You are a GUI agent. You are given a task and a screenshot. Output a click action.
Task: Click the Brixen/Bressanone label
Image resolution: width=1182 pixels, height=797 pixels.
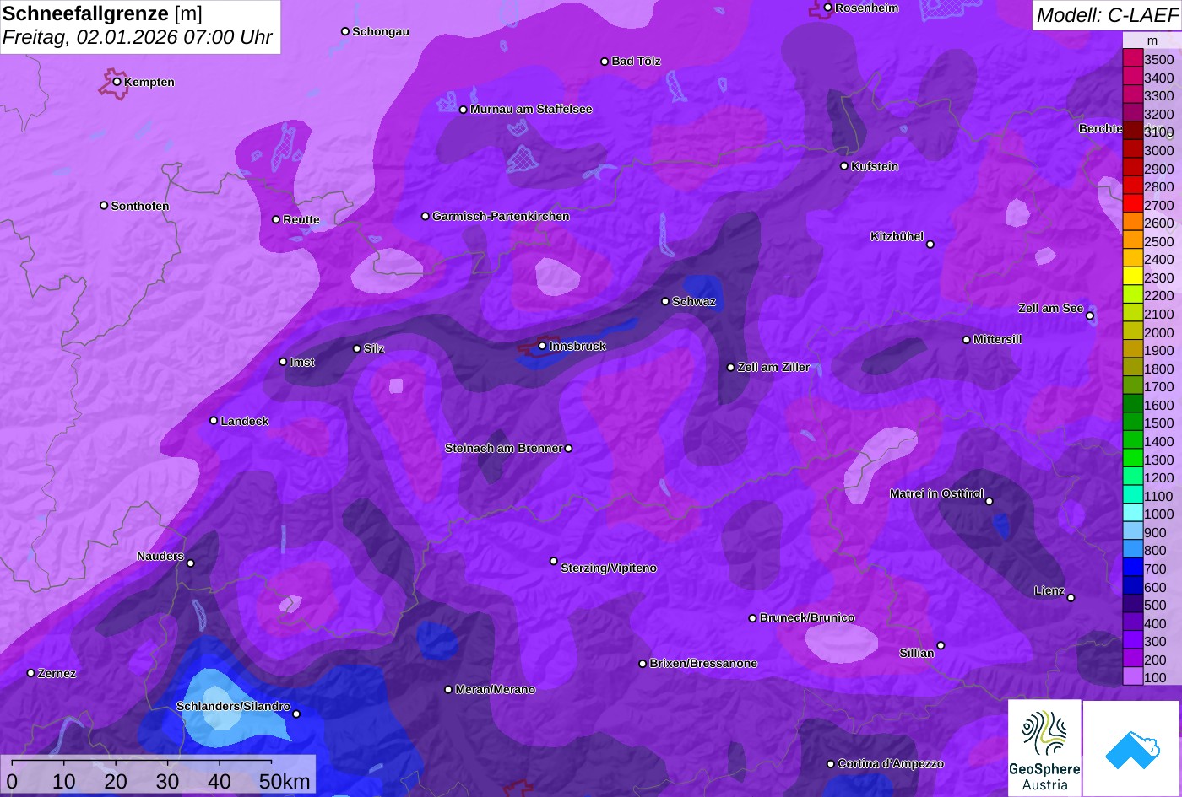(703, 663)
